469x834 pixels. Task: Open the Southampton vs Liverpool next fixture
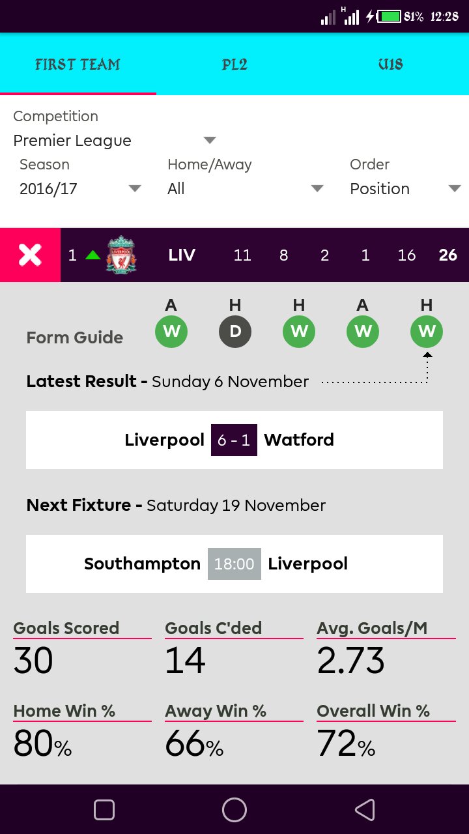234,564
